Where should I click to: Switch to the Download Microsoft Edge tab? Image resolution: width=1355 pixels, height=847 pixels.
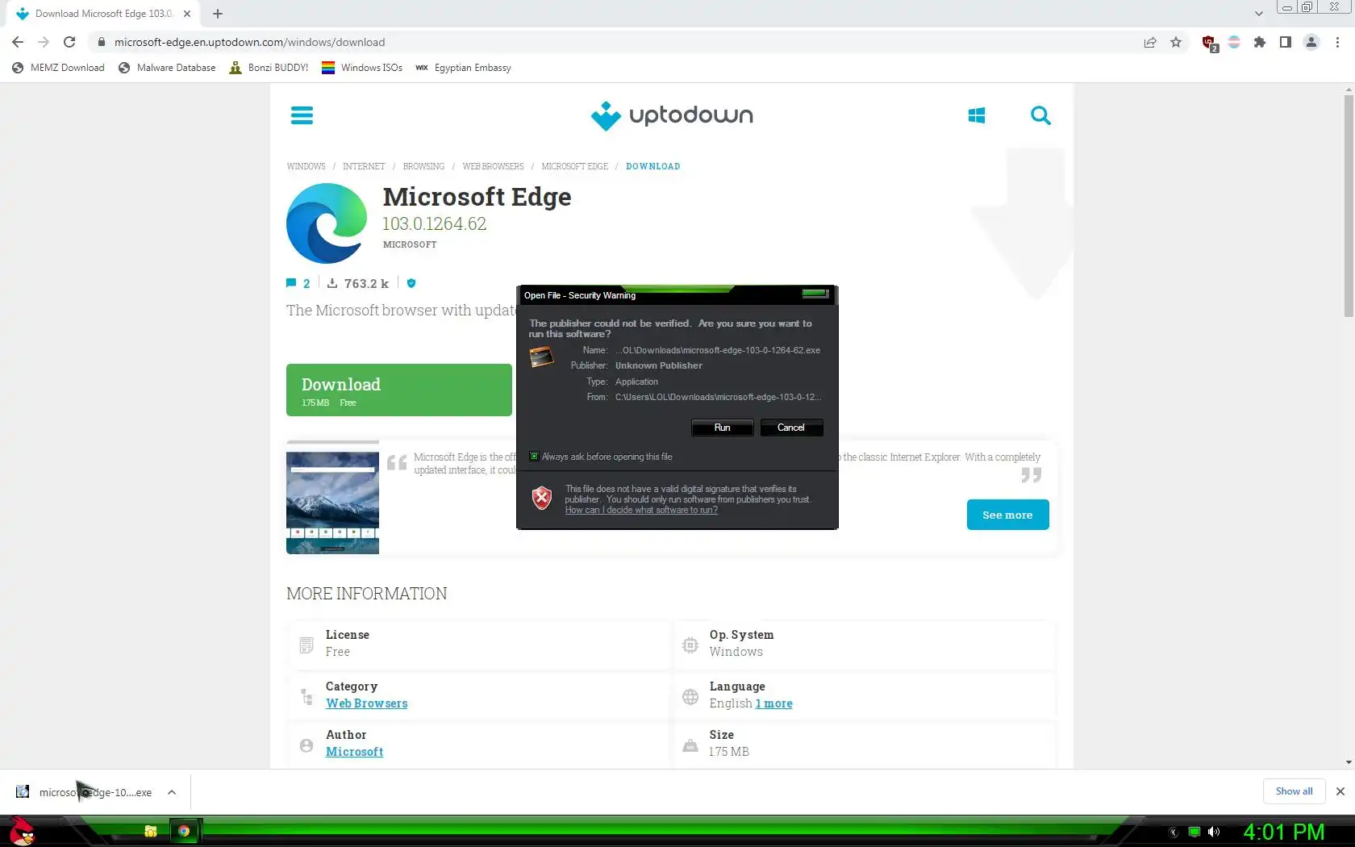[x=105, y=14]
